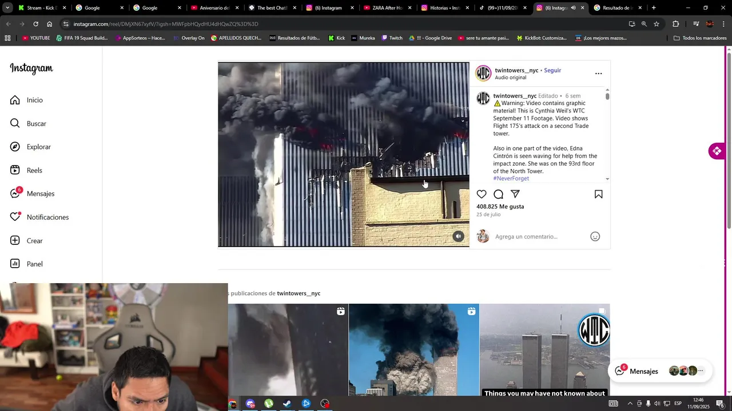Show hidden tray icons chevron
The width and height of the screenshot is (732, 411).
click(630, 404)
